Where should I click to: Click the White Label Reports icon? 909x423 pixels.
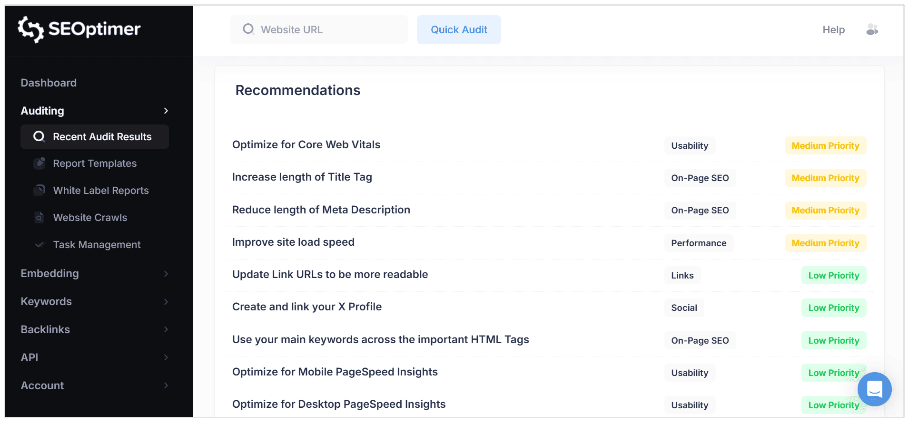(39, 190)
